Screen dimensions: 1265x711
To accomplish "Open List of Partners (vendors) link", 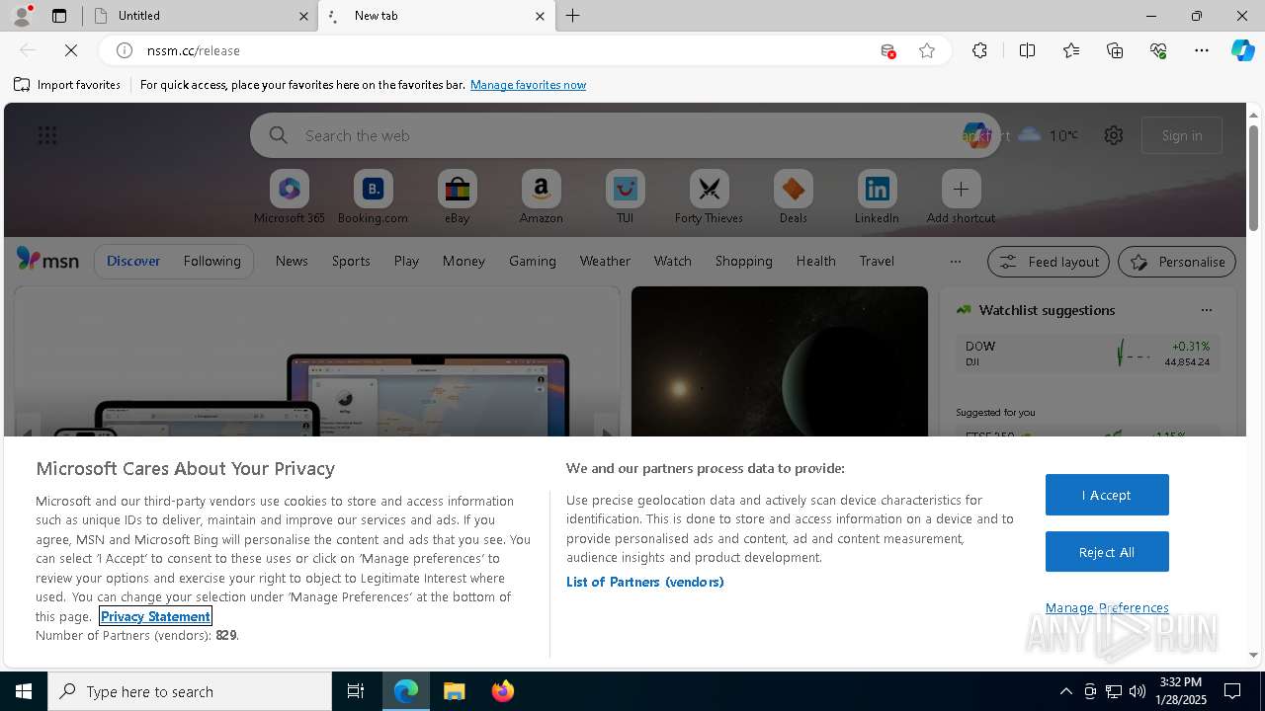I will pos(645,582).
